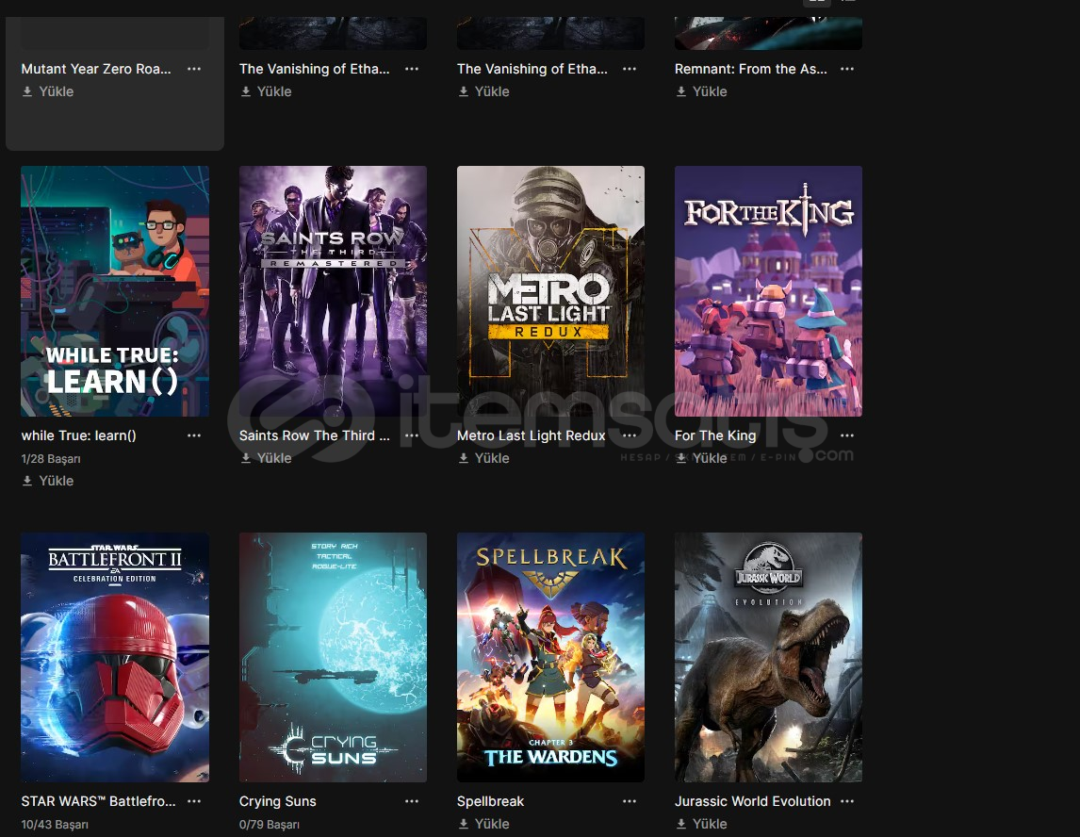Install while True: learn() via Yükle
1080x837 pixels.
[x=47, y=481]
